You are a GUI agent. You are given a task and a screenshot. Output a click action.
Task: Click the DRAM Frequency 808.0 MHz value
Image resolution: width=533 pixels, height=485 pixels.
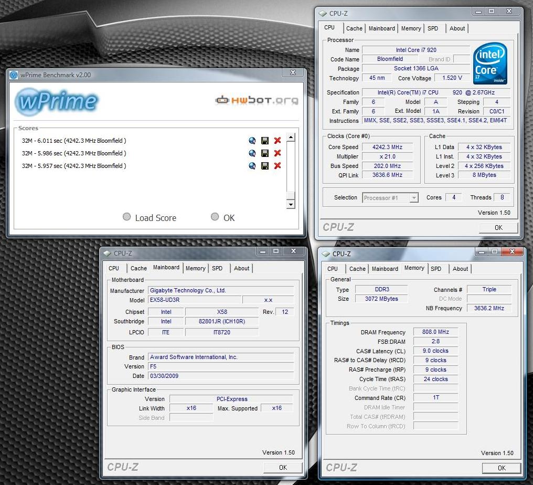(435, 332)
